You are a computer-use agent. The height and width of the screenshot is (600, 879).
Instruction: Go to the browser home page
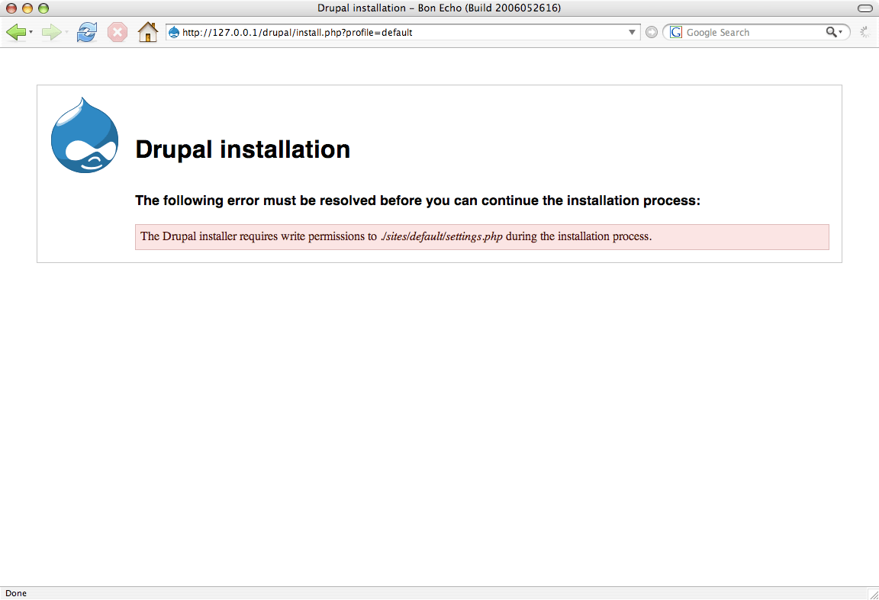pos(147,32)
